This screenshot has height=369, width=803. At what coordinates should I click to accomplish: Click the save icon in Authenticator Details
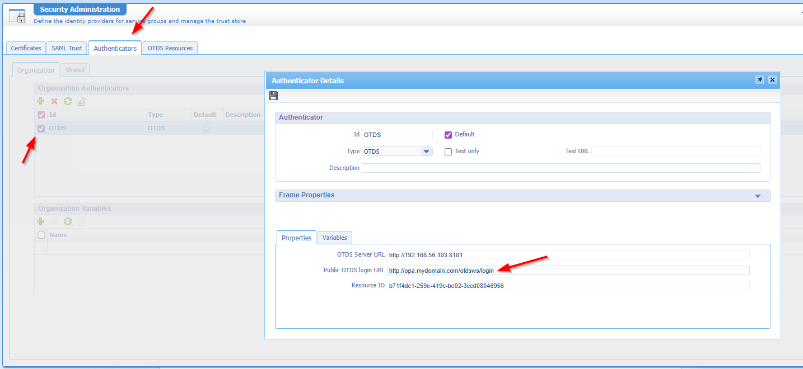(274, 96)
